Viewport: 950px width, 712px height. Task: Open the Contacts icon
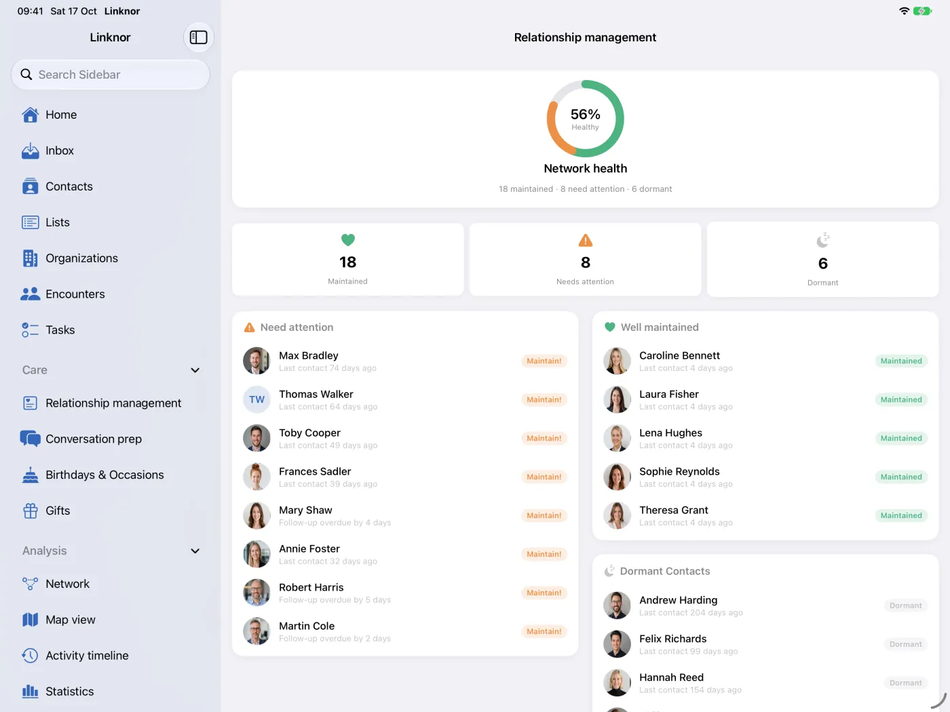(31, 186)
